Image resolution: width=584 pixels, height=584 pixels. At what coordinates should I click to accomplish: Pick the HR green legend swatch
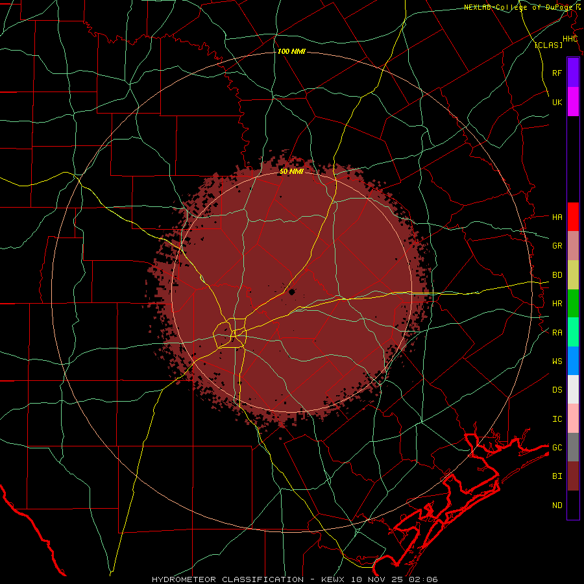click(573, 304)
